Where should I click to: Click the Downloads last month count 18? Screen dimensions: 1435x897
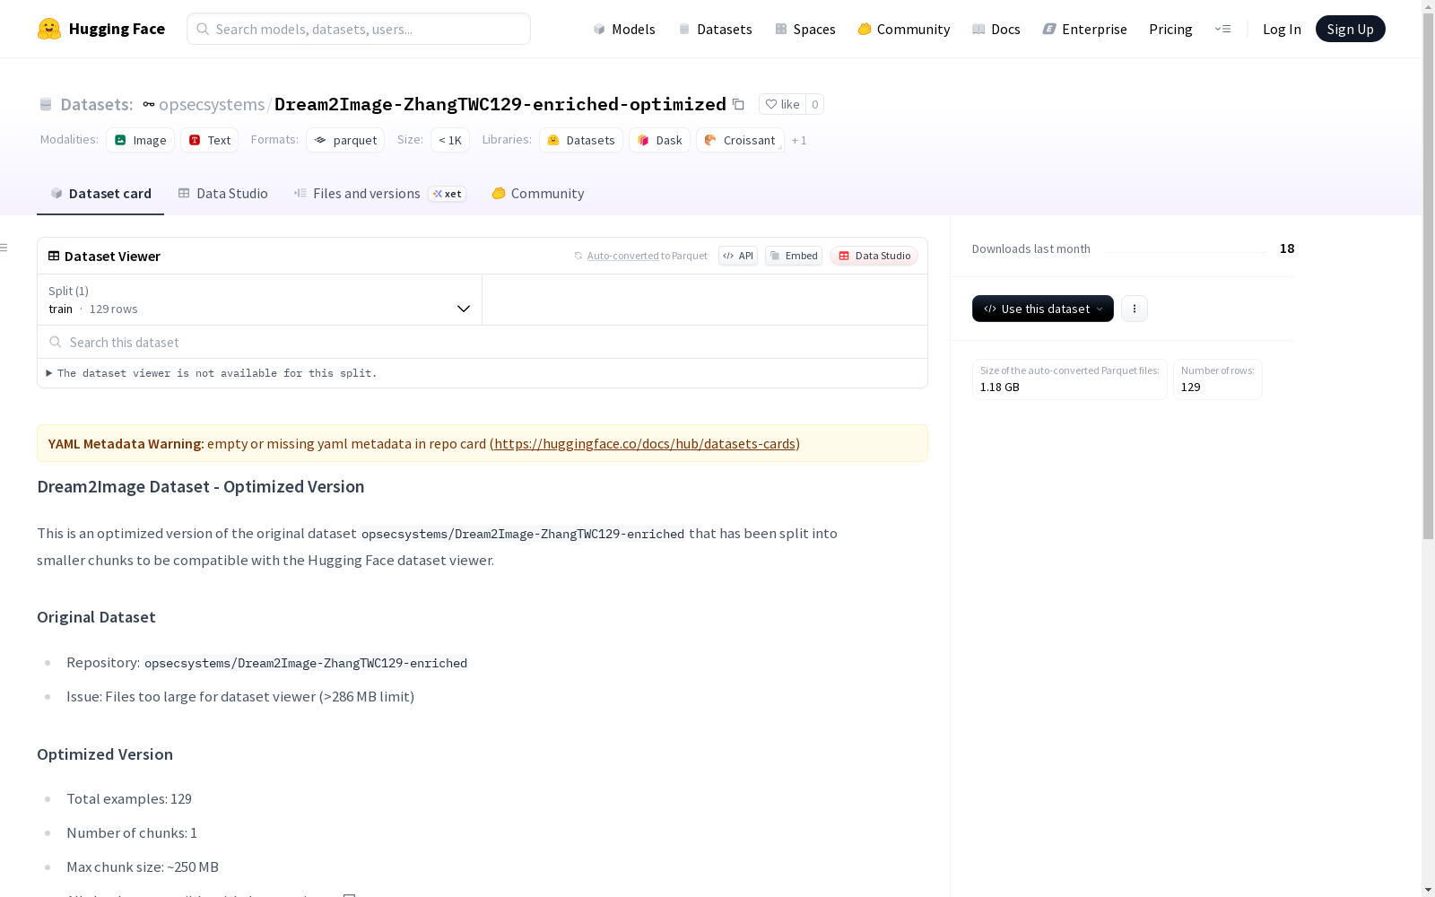(1287, 248)
